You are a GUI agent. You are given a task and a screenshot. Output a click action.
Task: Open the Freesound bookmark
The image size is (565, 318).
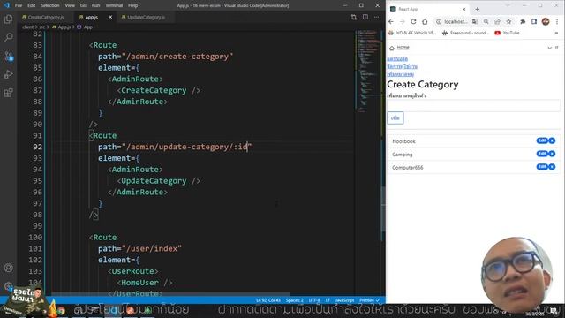click(x=465, y=33)
